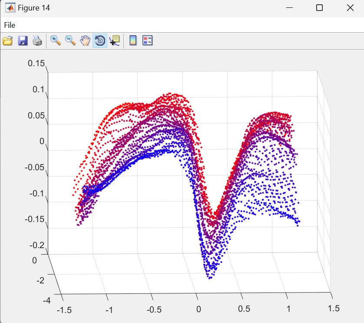Screen dimensions: 364x323
Task: Enable the Data Cursor tool
Action: (115, 41)
